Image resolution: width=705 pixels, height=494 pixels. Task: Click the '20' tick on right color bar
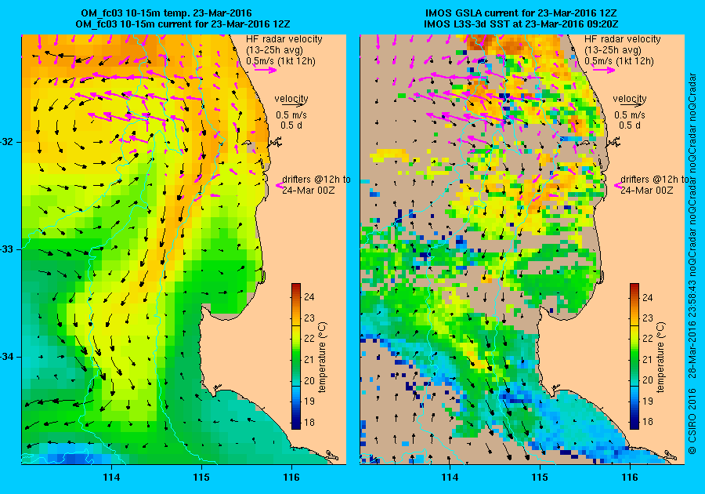[x=647, y=380]
